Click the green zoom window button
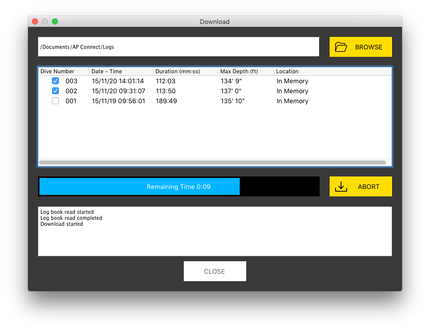Screen dimensions: 430x331 [55, 21]
